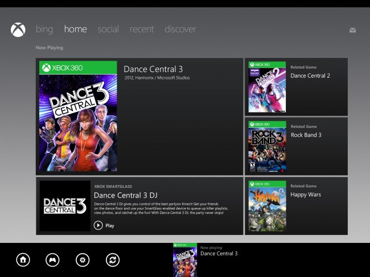Click the Xbox logo icon

[18, 30]
